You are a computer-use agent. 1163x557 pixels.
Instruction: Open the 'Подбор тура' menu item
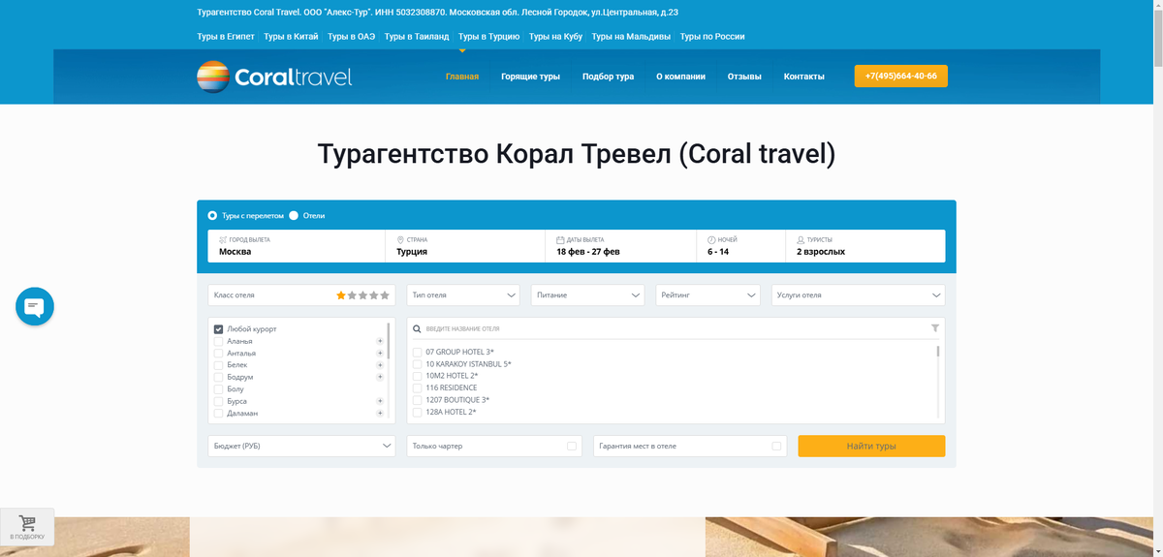[608, 77]
